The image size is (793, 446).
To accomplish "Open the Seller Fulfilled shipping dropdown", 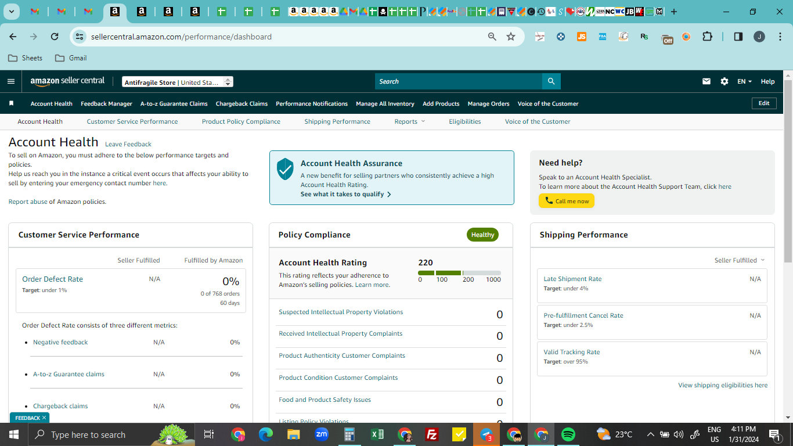I will 740,260.
